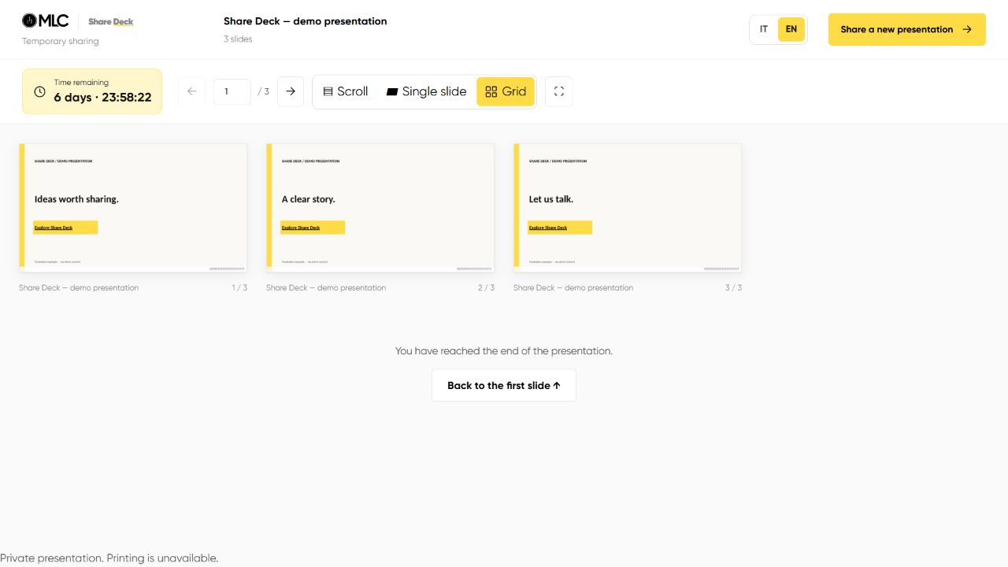Click the MLC logo

tap(45, 21)
